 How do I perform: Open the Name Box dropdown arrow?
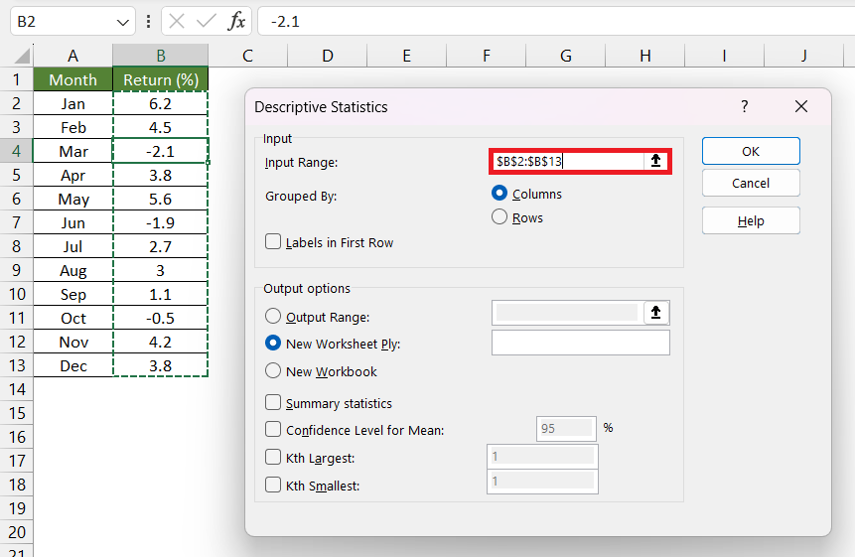pyautogui.click(x=123, y=23)
